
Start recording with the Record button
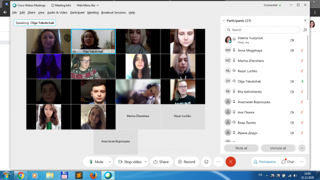(x=186, y=162)
